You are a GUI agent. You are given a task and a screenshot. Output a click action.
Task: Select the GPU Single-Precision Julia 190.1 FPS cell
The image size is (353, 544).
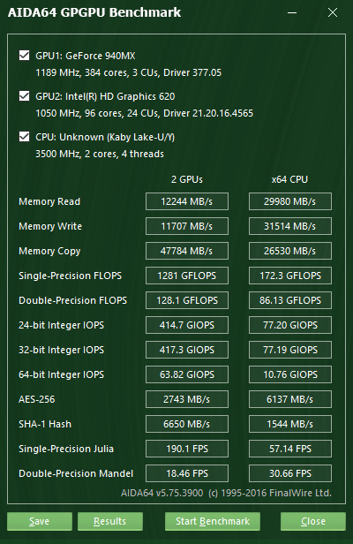coord(187,449)
